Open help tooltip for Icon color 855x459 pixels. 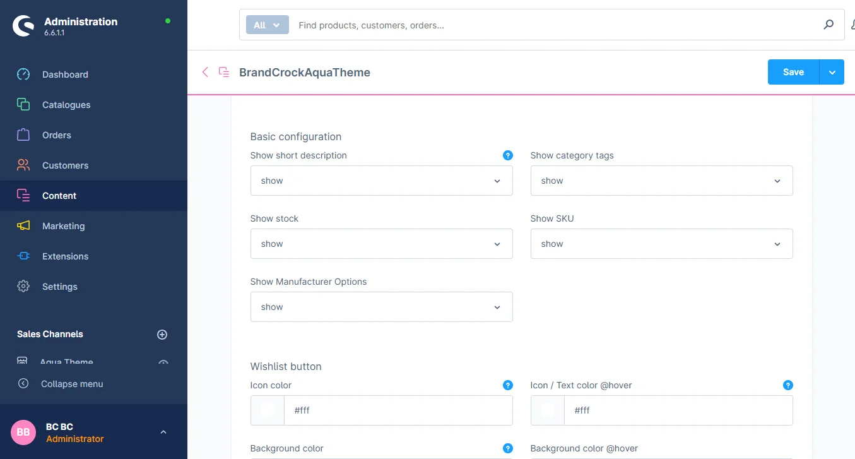click(507, 385)
